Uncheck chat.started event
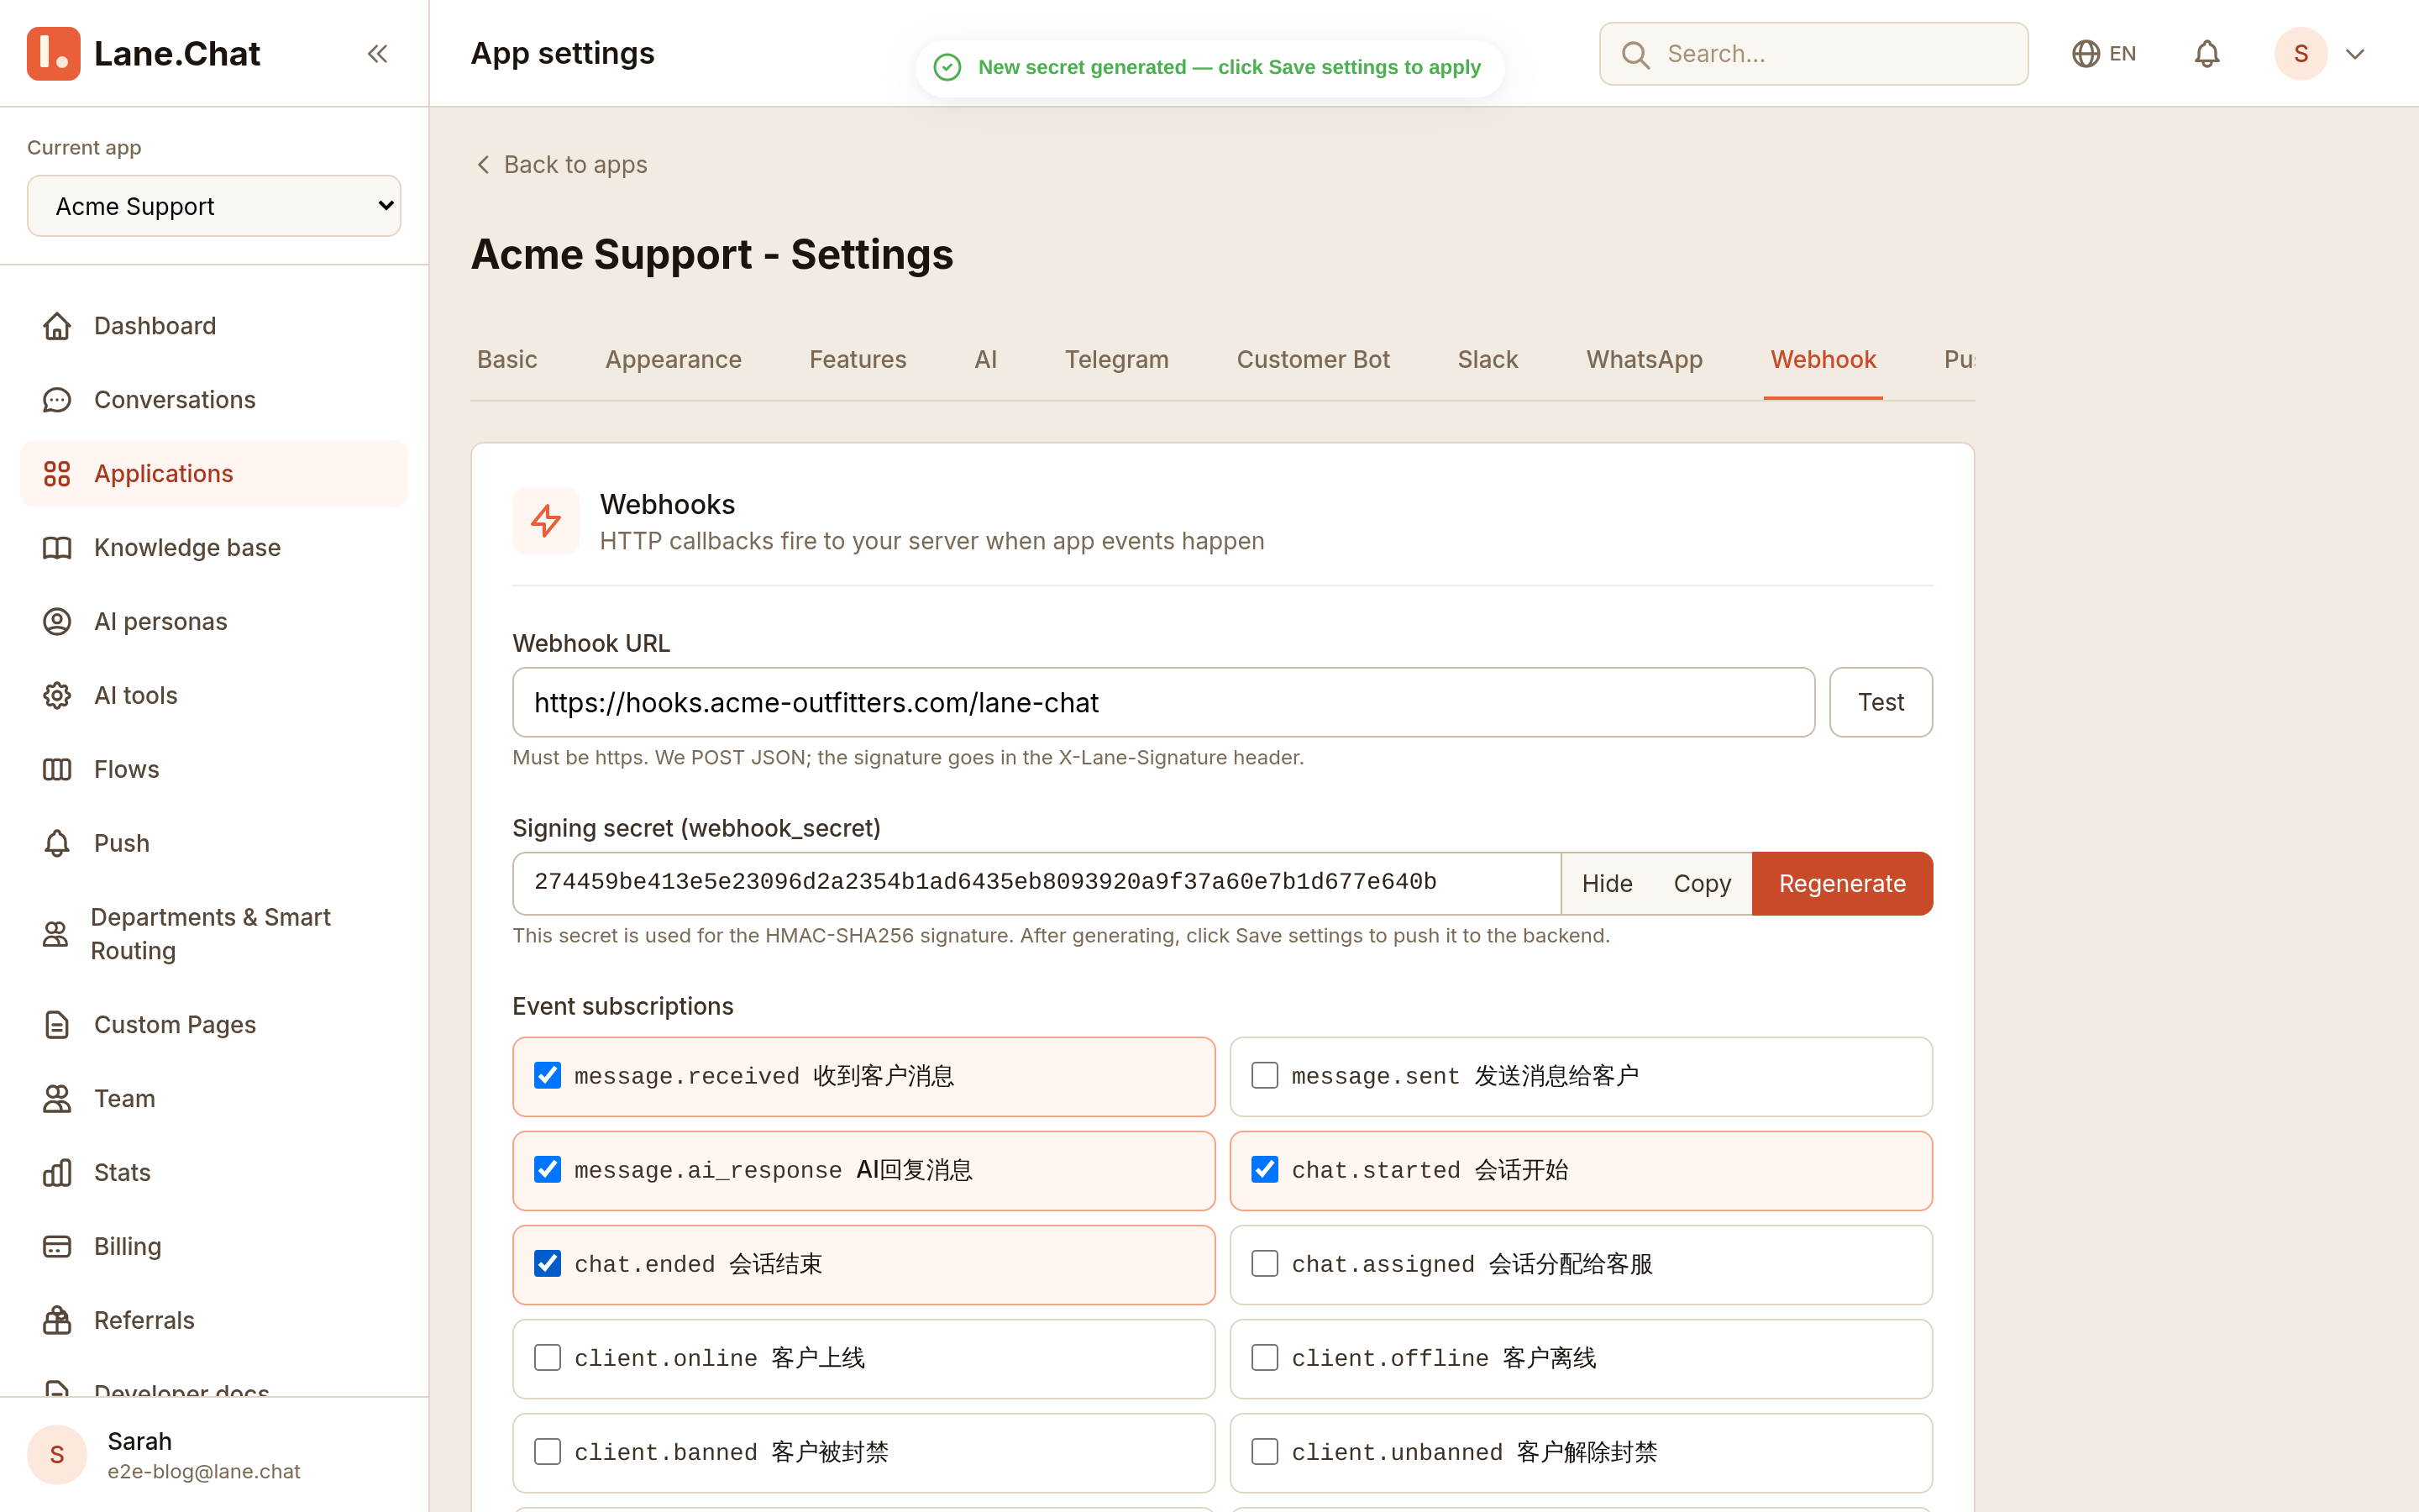Viewport: 2419px width, 1512px height. point(1264,1170)
